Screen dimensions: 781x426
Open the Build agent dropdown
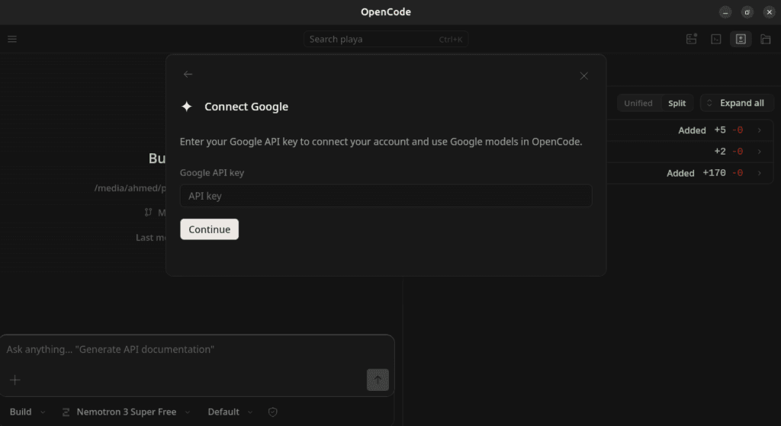(x=27, y=412)
